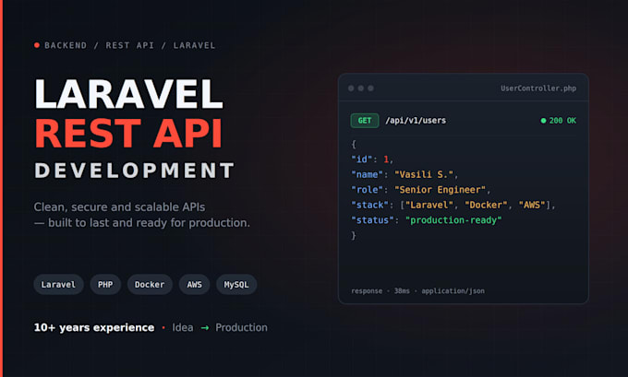Click the large LARAVEL heading
This screenshot has width=628, height=377.
(x=128, y=94)
